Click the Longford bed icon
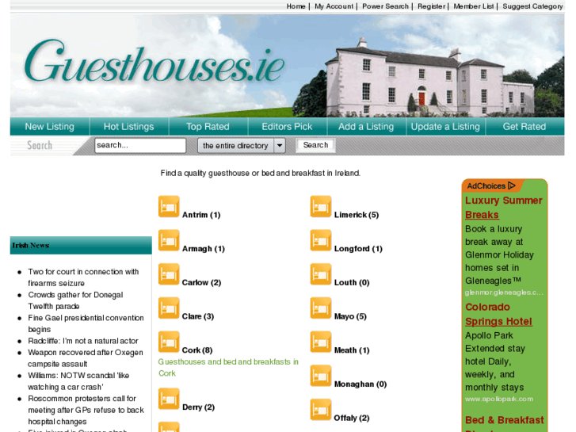Image resolution: width=576 pixels, height=432 pixels. point(321,240)
